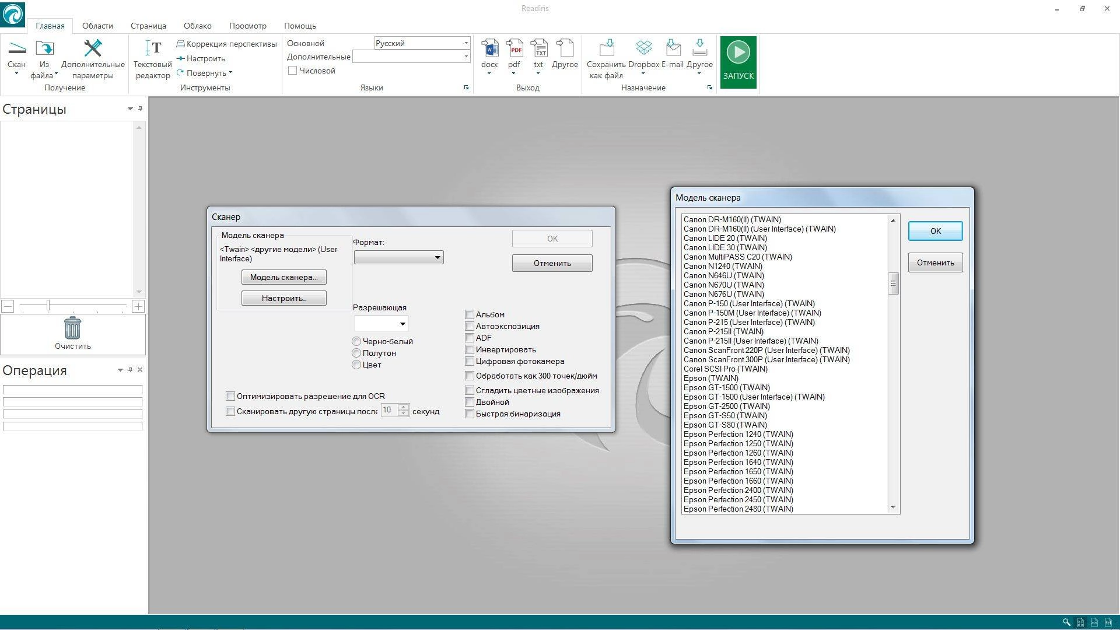Click the Другое output format icon
The image size is (1120, 630).
565,48
